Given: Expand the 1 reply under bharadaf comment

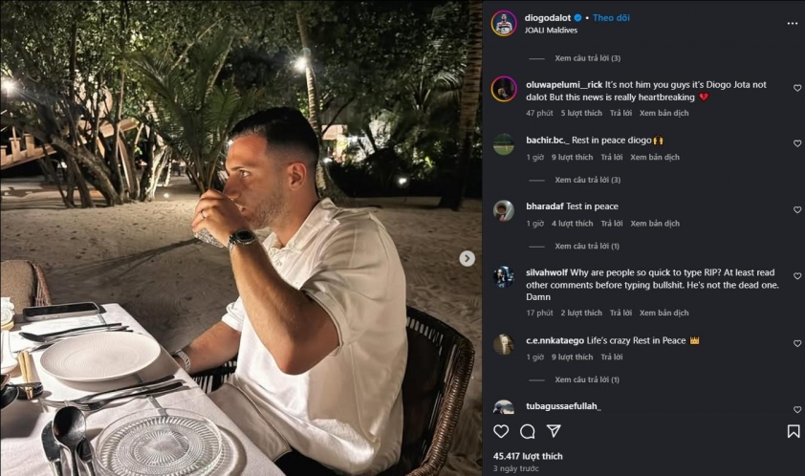Looking at the screenshot, I should click(x=587, y=246).
